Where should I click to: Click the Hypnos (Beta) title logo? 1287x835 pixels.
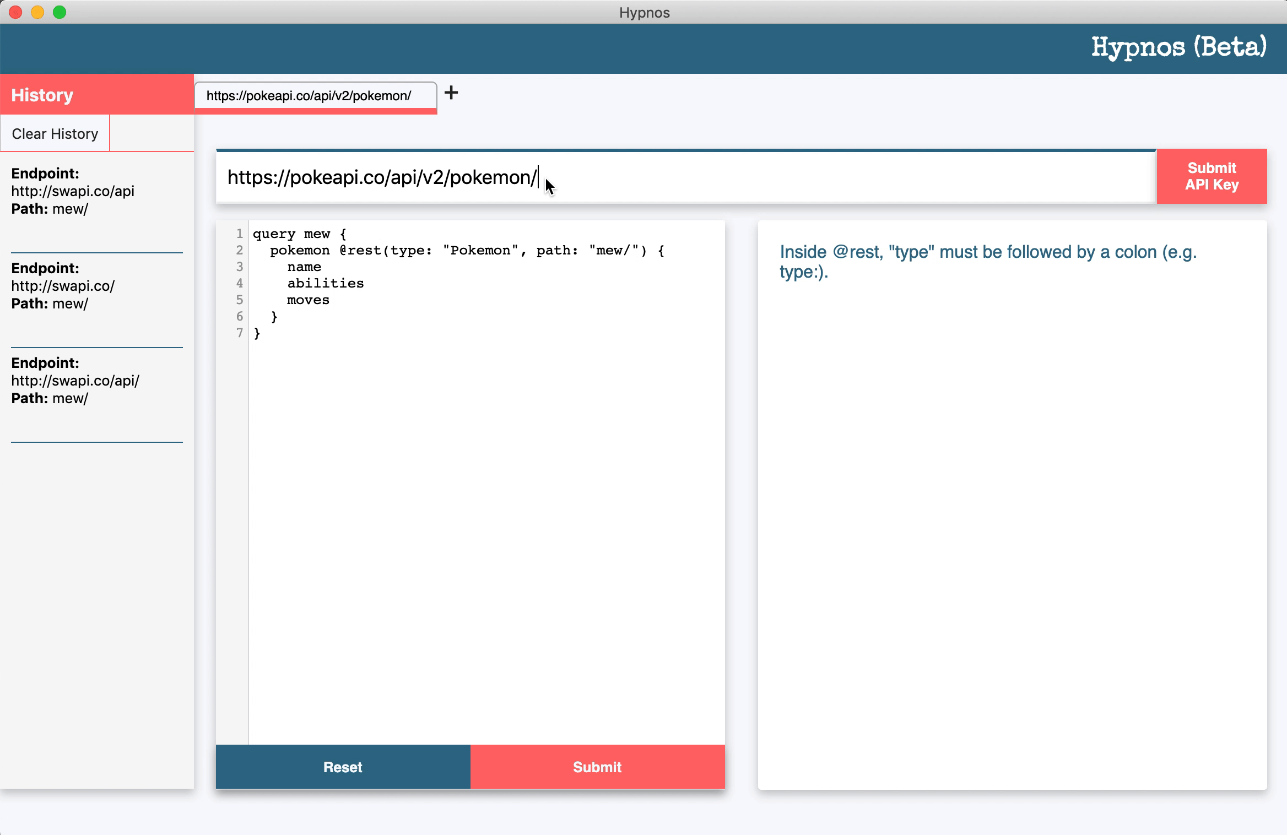point(1178,47)
